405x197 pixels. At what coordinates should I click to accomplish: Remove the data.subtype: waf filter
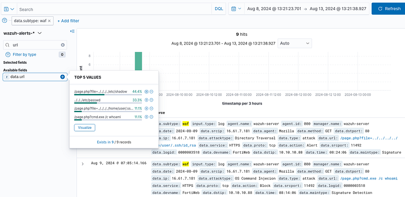point(49,21)
